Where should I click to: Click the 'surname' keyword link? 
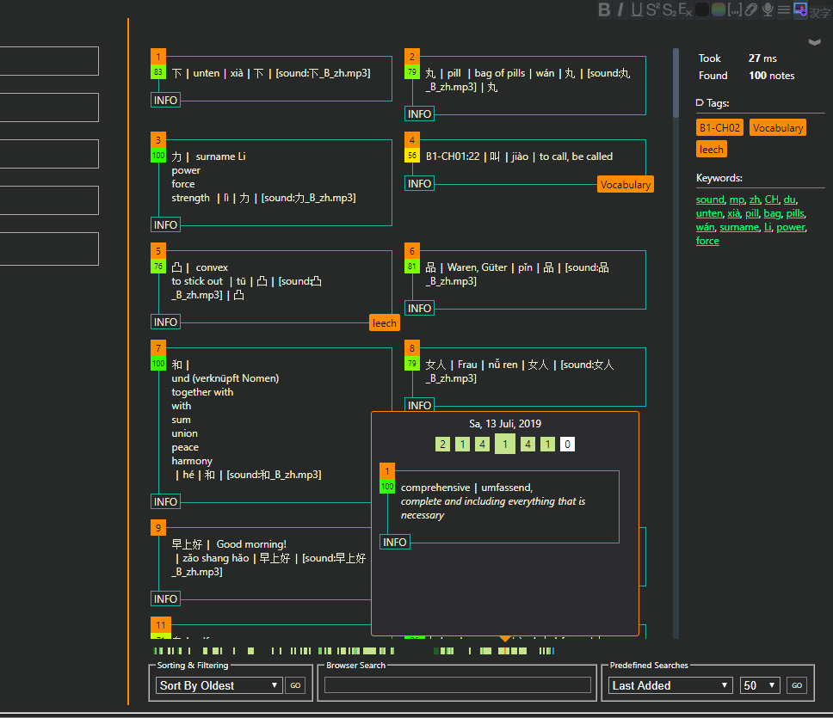[x=739, y=227]
